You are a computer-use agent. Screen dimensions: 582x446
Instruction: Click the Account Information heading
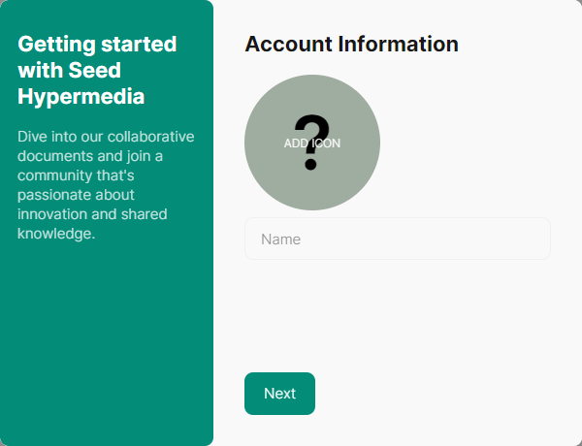click(351, 44)
